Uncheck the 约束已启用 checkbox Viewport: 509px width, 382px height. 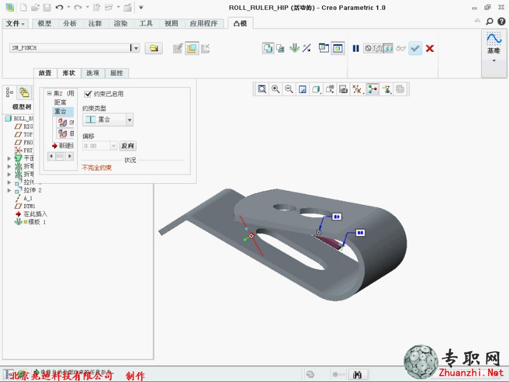click(x=87, y=94)
